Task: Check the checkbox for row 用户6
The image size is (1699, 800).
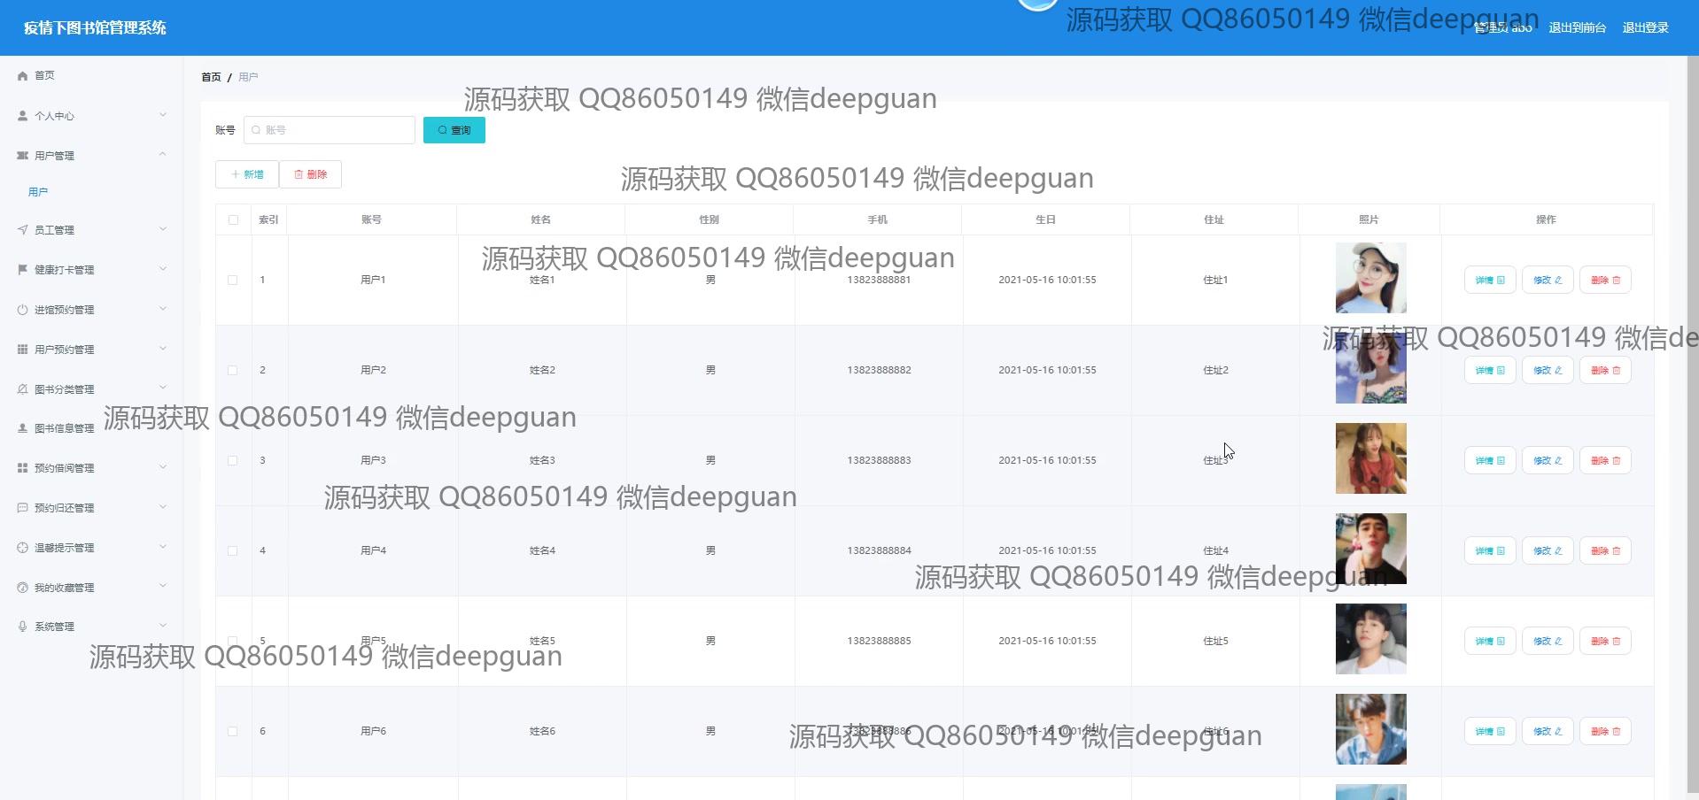Action: click(233, 732)
